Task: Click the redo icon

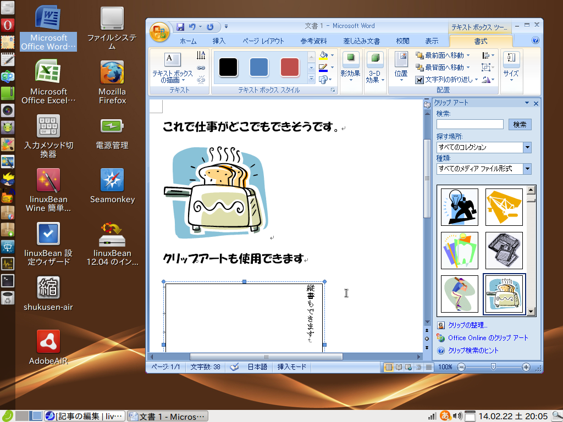Action: (x=210, y=26)
